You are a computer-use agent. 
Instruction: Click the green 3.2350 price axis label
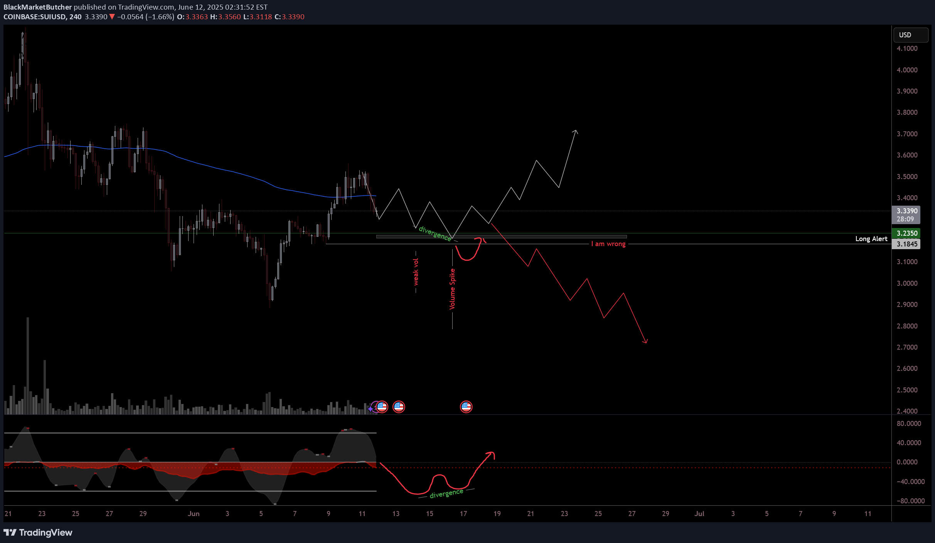tap(906, 233)
